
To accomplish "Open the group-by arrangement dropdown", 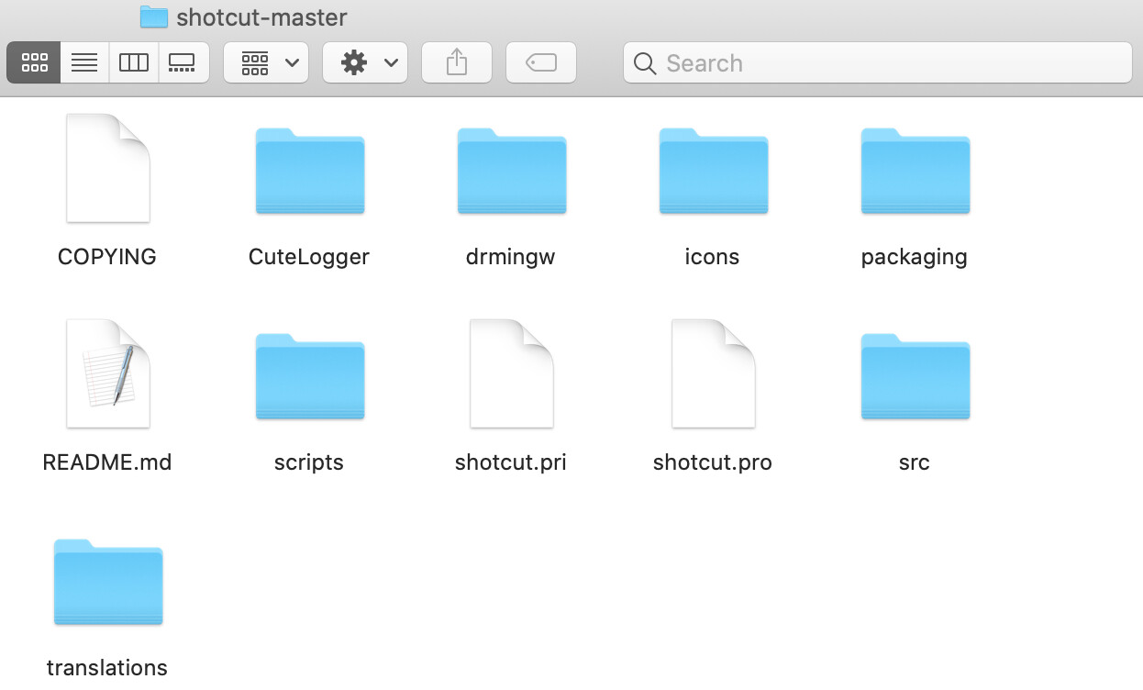I will 266,62.
